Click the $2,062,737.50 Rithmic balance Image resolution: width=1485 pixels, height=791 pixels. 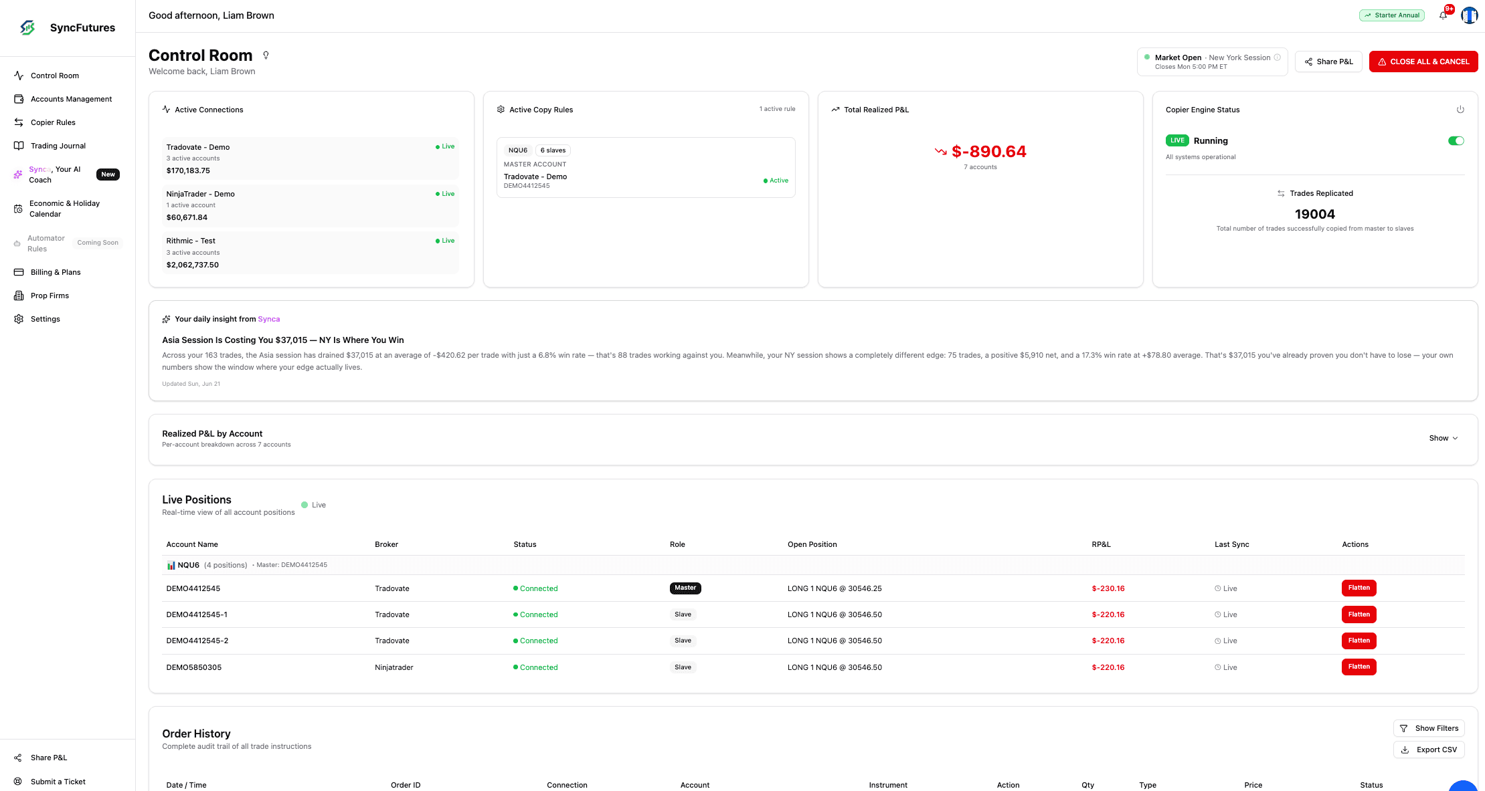(193, 265)
